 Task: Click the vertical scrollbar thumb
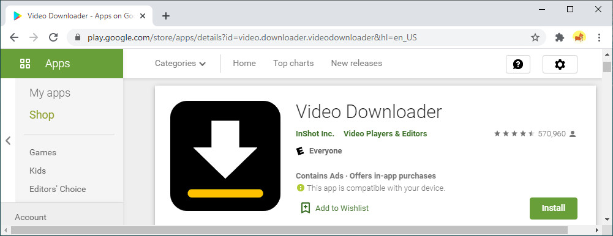tap(607, 67)
